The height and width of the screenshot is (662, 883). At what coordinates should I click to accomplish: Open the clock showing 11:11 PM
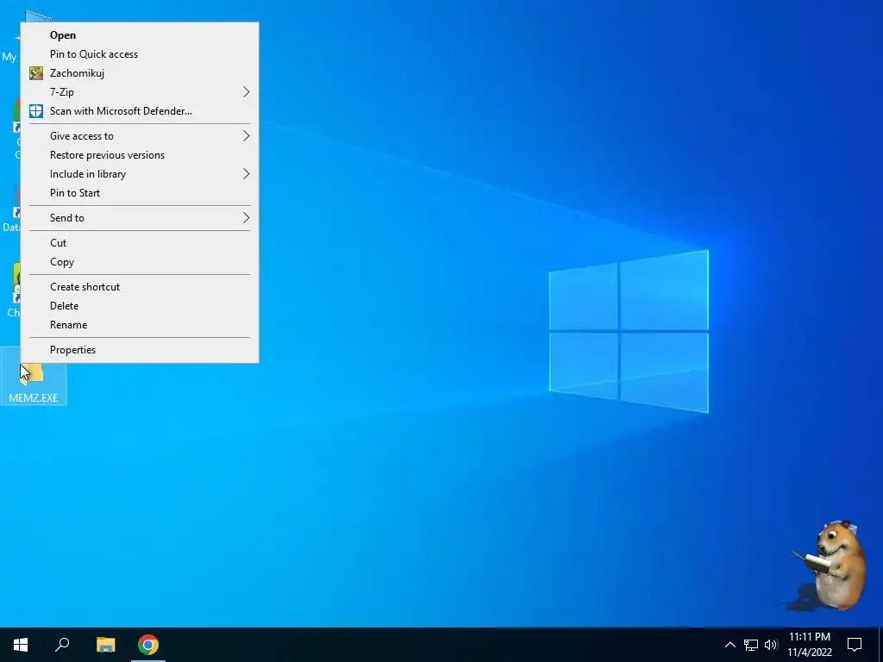[809, 645]
